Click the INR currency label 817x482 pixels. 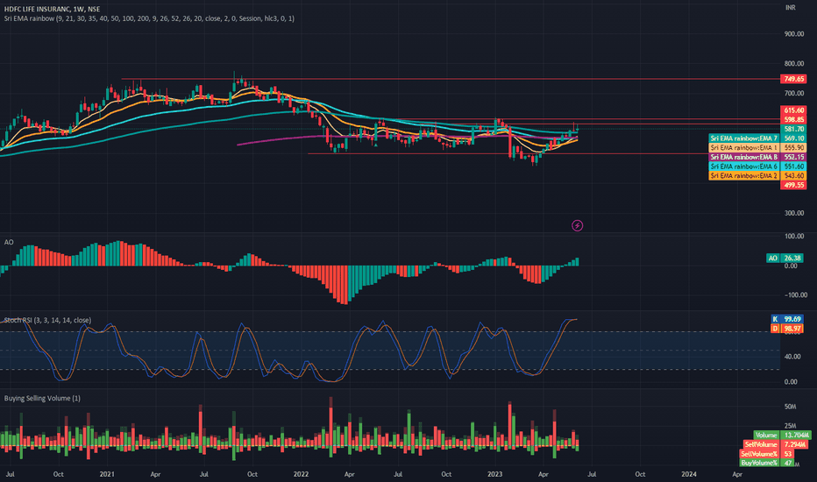(x=791, y=8)
